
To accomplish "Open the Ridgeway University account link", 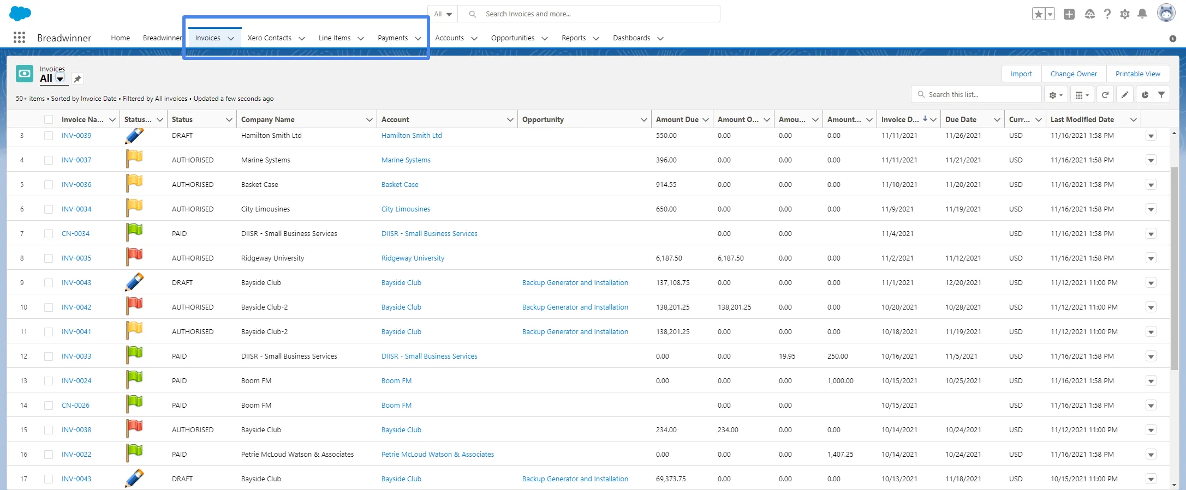I will tap(413, 258).
